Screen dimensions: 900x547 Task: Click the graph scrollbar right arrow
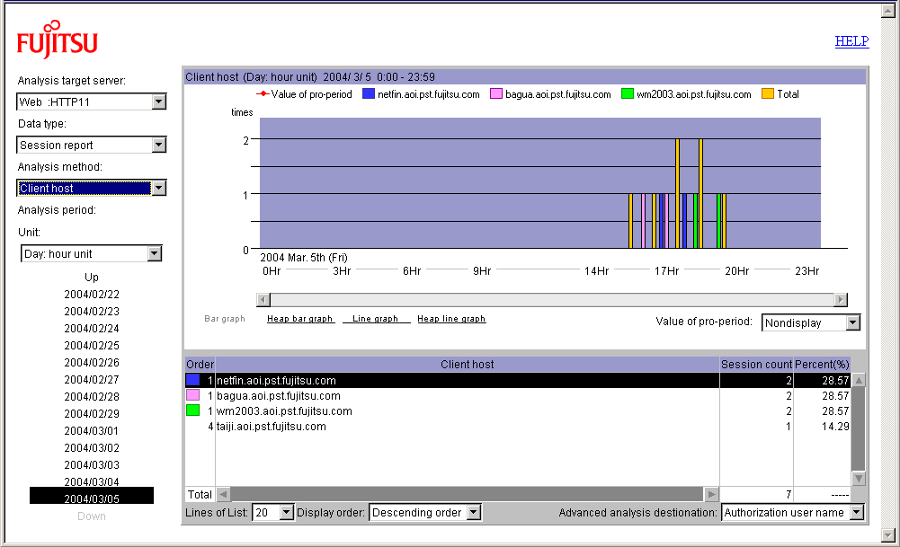pos(841,299)
